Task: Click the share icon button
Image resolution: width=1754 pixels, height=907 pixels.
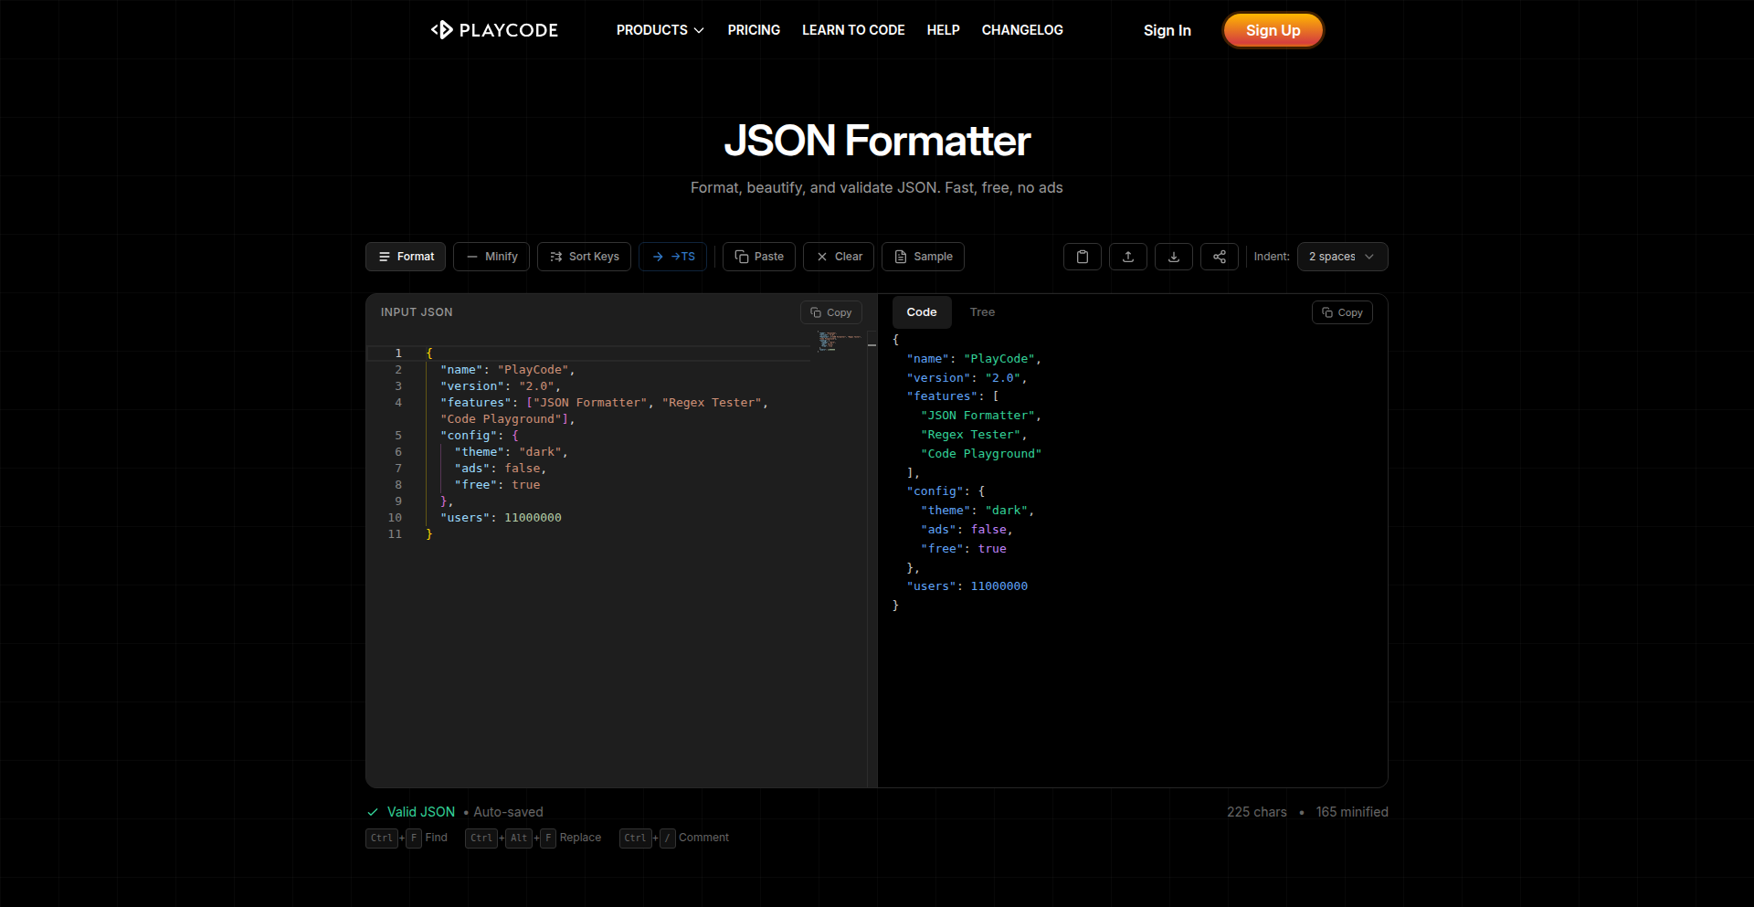Action: pos(1219,257)
